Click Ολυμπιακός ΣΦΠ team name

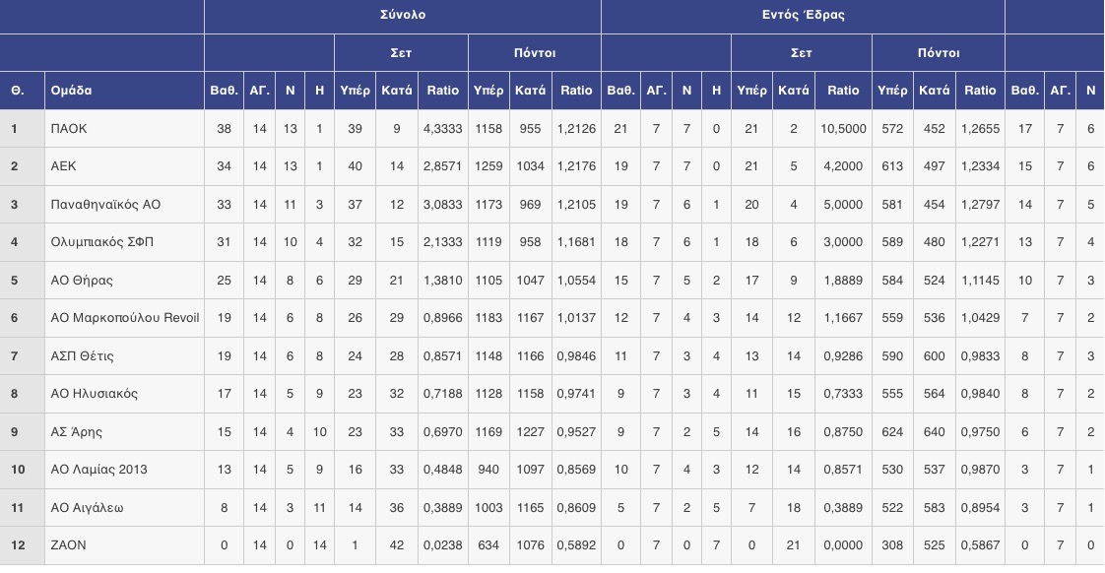(x=102, y=242)
